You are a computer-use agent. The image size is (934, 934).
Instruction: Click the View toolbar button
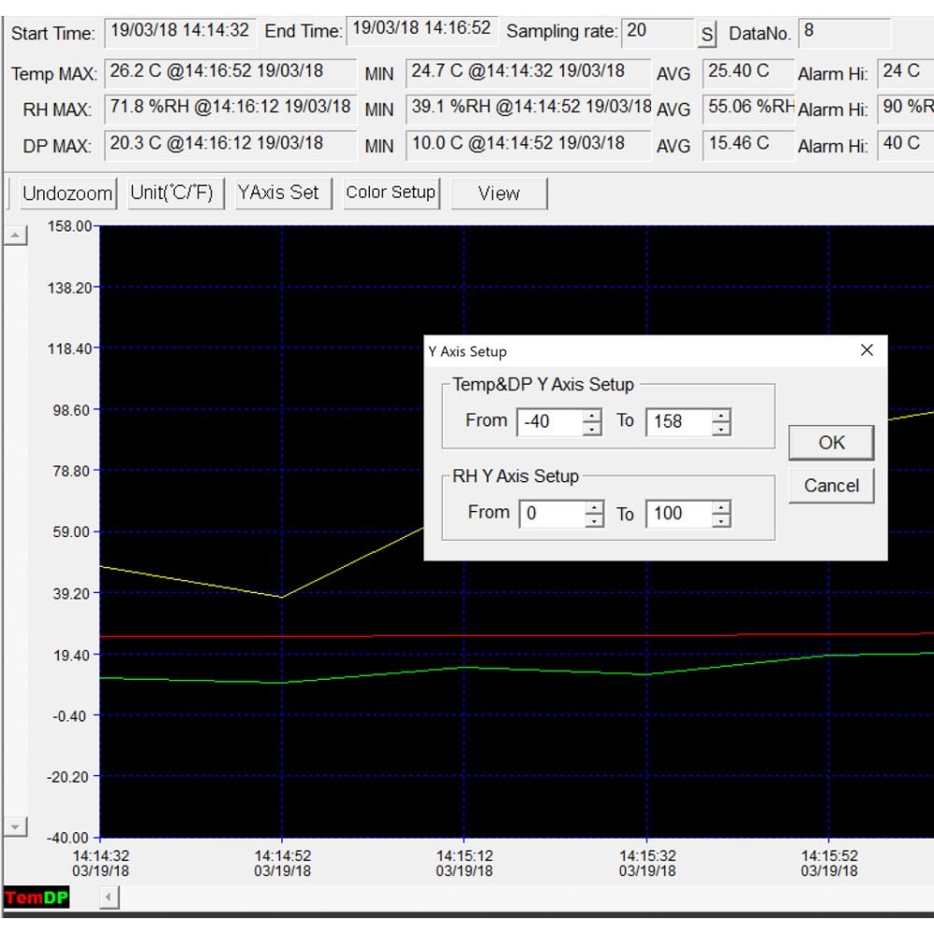click(x=499, y=193)
